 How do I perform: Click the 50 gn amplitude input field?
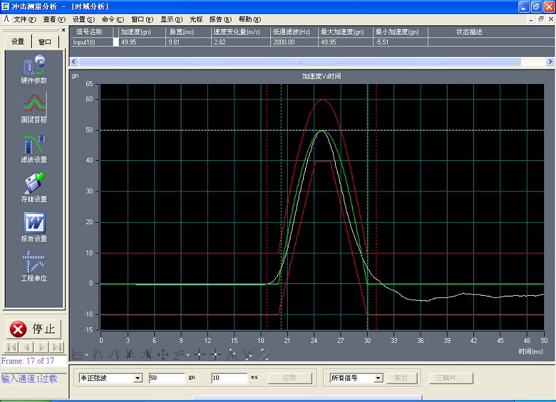(167, 378)
